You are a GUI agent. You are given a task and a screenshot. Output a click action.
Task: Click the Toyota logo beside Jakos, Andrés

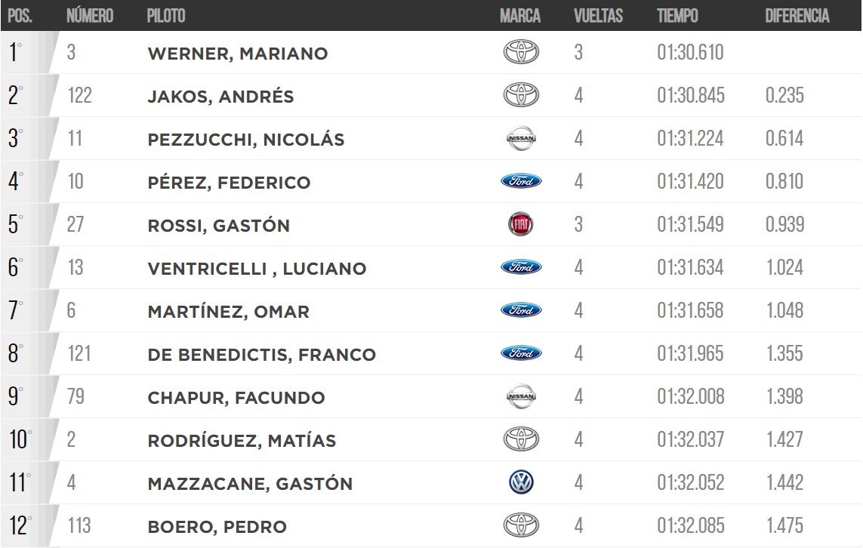(521, 95)
